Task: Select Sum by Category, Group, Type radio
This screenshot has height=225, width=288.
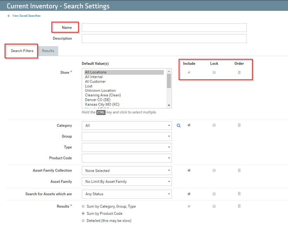Action: [x=83, y=206]
